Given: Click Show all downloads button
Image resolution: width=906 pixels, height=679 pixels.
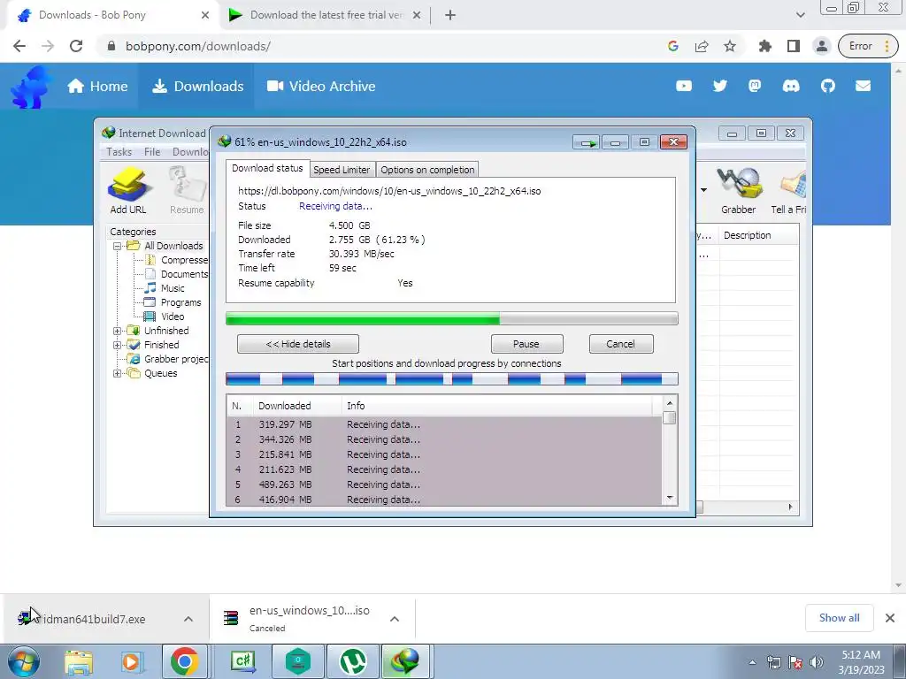Looking at the screenshot, I should pos(839,618).
